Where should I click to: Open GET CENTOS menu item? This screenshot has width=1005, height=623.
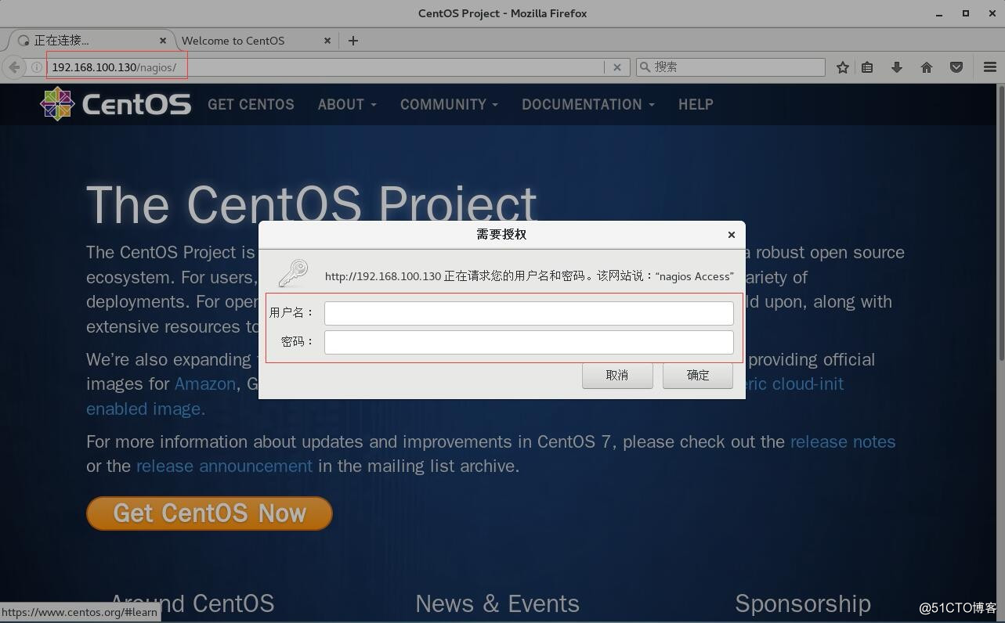(251, 104)
